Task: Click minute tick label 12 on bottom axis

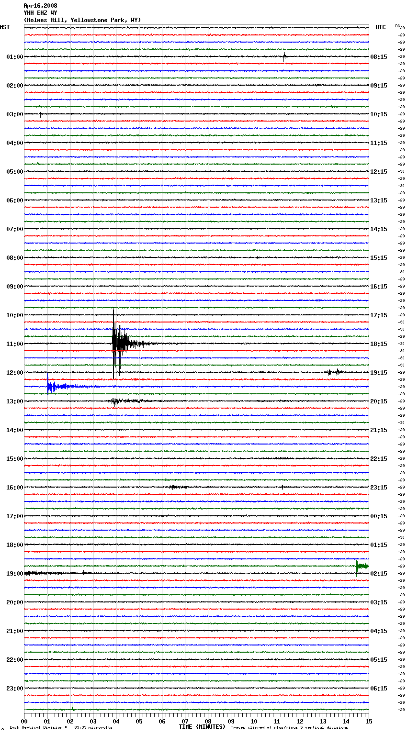Action: click(x=300, y=721)
